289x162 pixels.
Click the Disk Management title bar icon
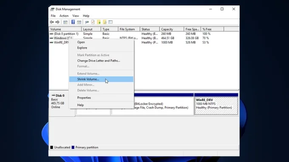[52, 9]
